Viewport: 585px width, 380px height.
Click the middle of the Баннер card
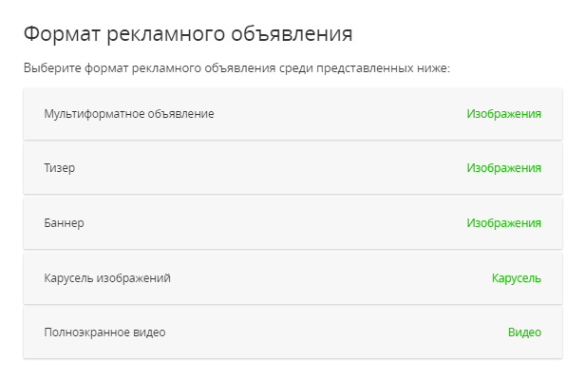click(x=292, y=223)
